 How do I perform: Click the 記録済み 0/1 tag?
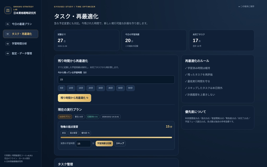(93, 117)
